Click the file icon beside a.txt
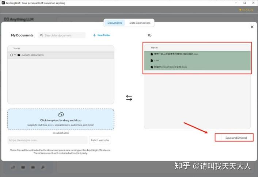 (152, 61)
